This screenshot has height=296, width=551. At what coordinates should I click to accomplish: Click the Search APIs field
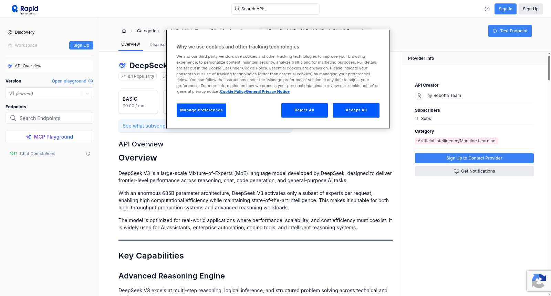[x=275, y=9]
